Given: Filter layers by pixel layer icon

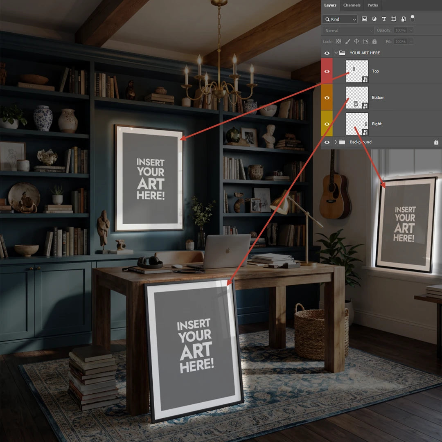Looking at the screenshot, I should click(x=364, y=19).
